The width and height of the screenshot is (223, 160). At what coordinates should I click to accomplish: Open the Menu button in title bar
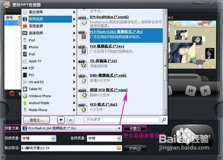point(198,4)
